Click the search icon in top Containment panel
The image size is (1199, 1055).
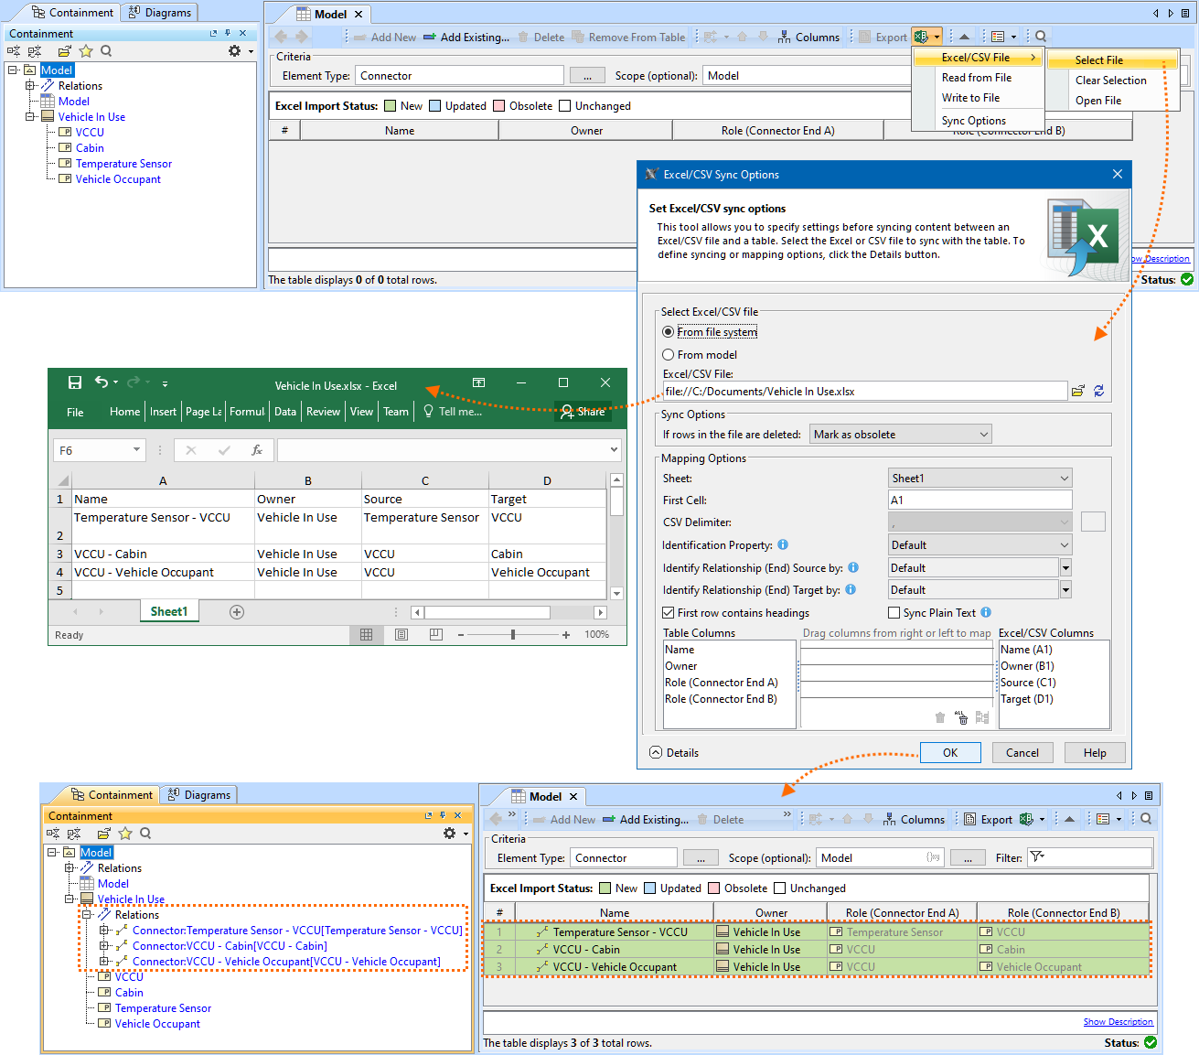[x=106, y=51]
